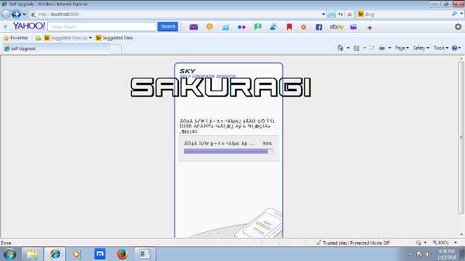Click the Stop button in address bar
The height and width of the screenshot is (261, 465).
349,14
